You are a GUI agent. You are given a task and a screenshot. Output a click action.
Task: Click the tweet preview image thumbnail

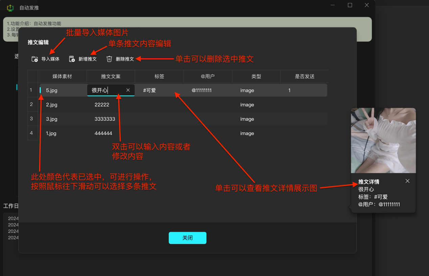tap(383, 141)
